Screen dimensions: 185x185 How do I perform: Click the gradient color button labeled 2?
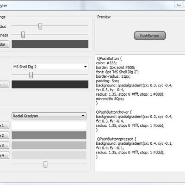[x=4, y=136]
